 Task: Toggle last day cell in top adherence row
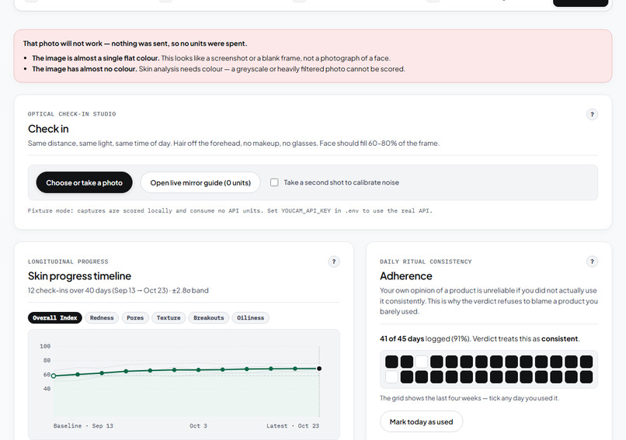pos(586,362)
